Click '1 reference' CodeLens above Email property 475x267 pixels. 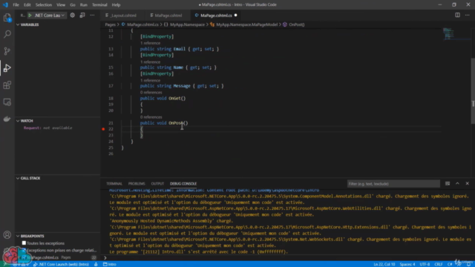coord(150,43)
